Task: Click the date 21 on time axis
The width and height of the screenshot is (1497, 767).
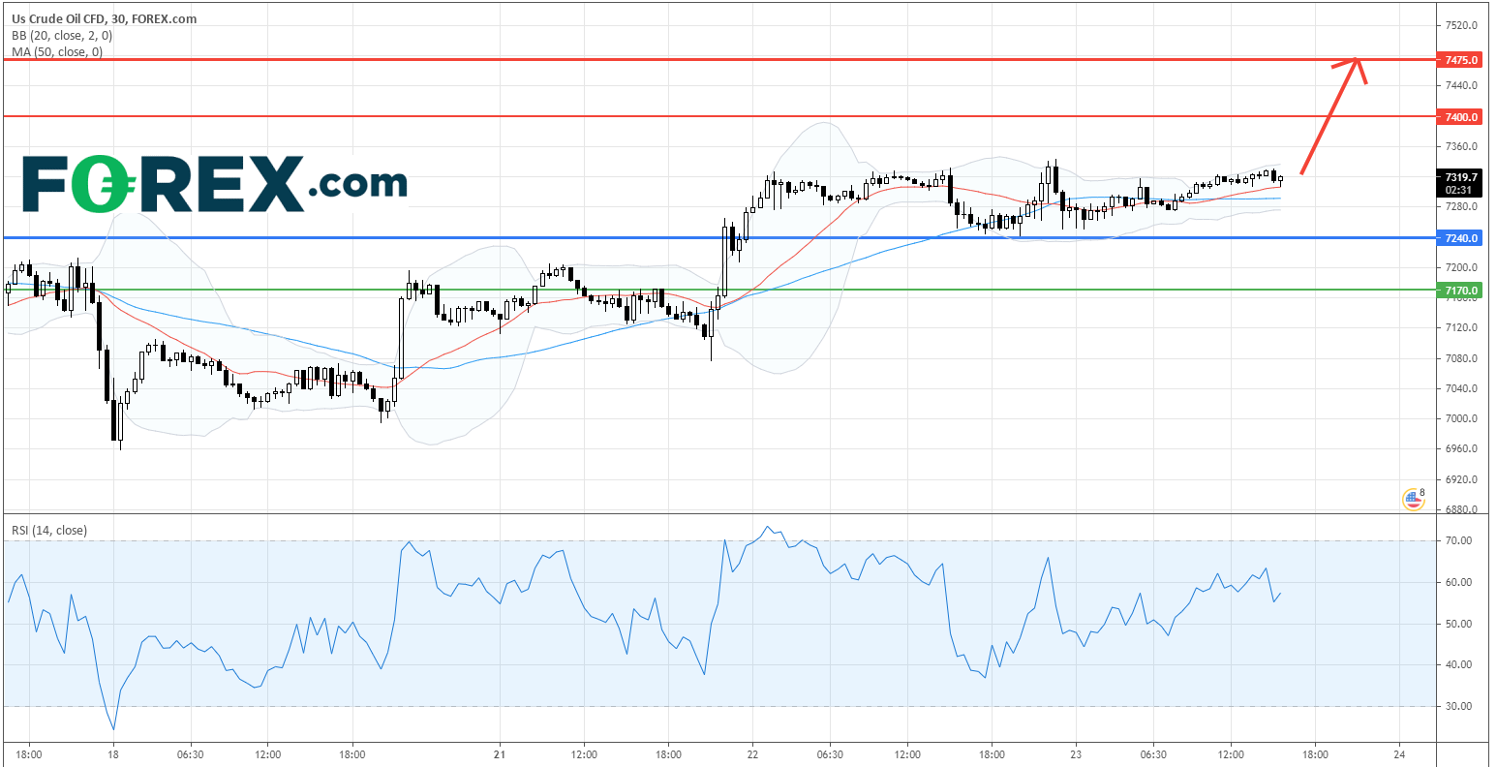Action: (x=499, y=753)
